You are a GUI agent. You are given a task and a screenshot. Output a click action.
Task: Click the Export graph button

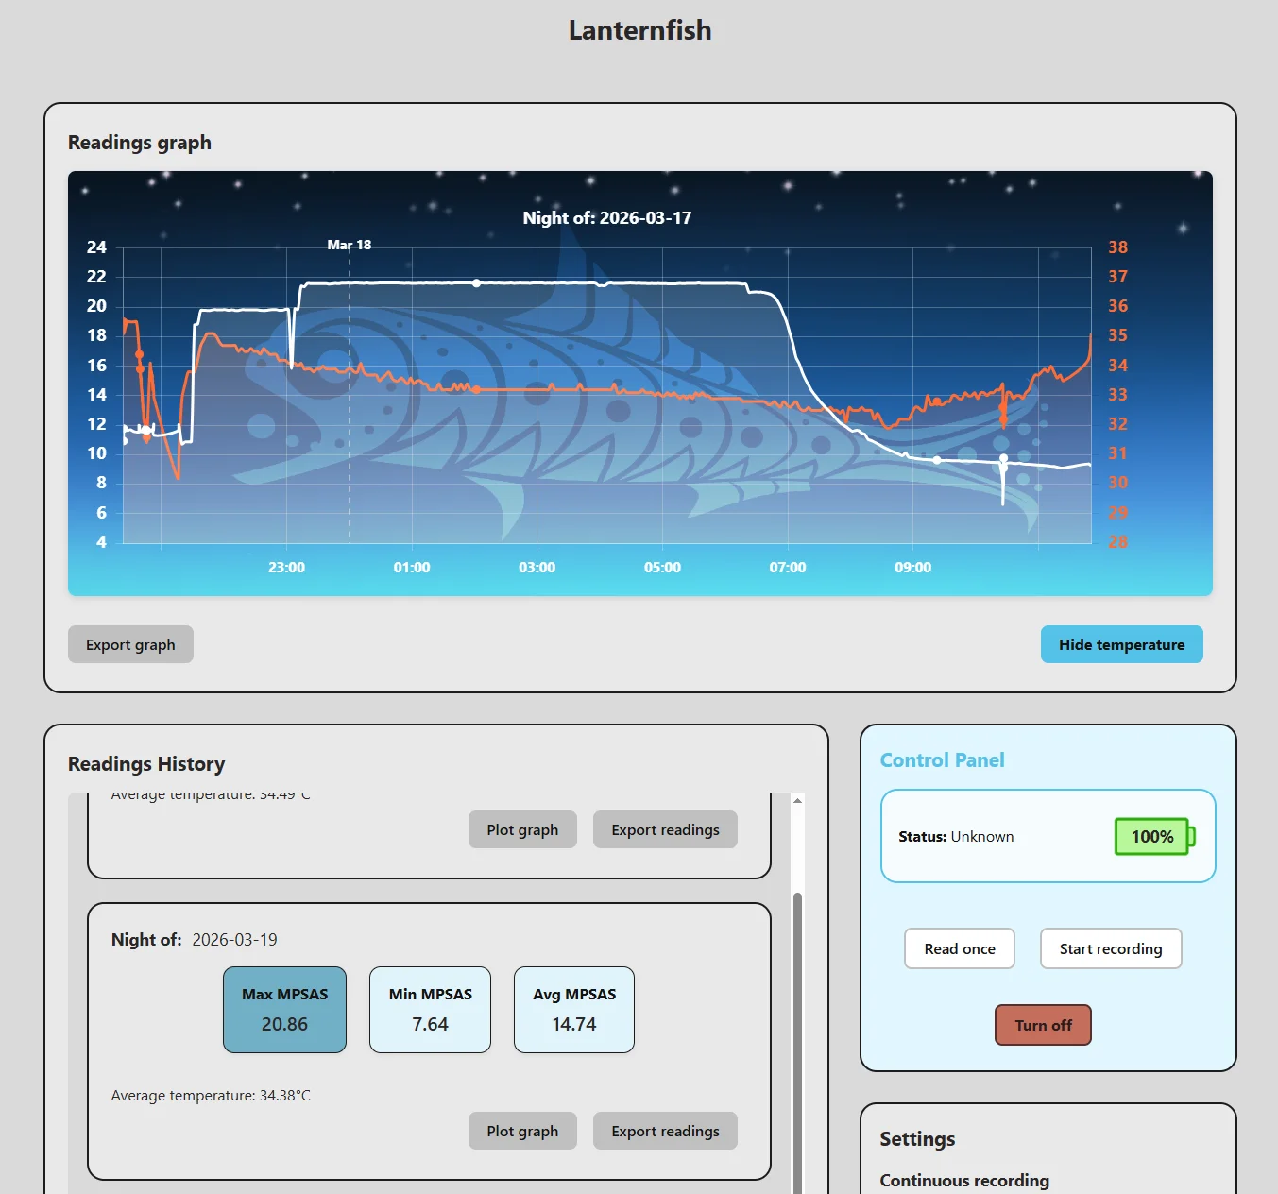coord(130,644)
